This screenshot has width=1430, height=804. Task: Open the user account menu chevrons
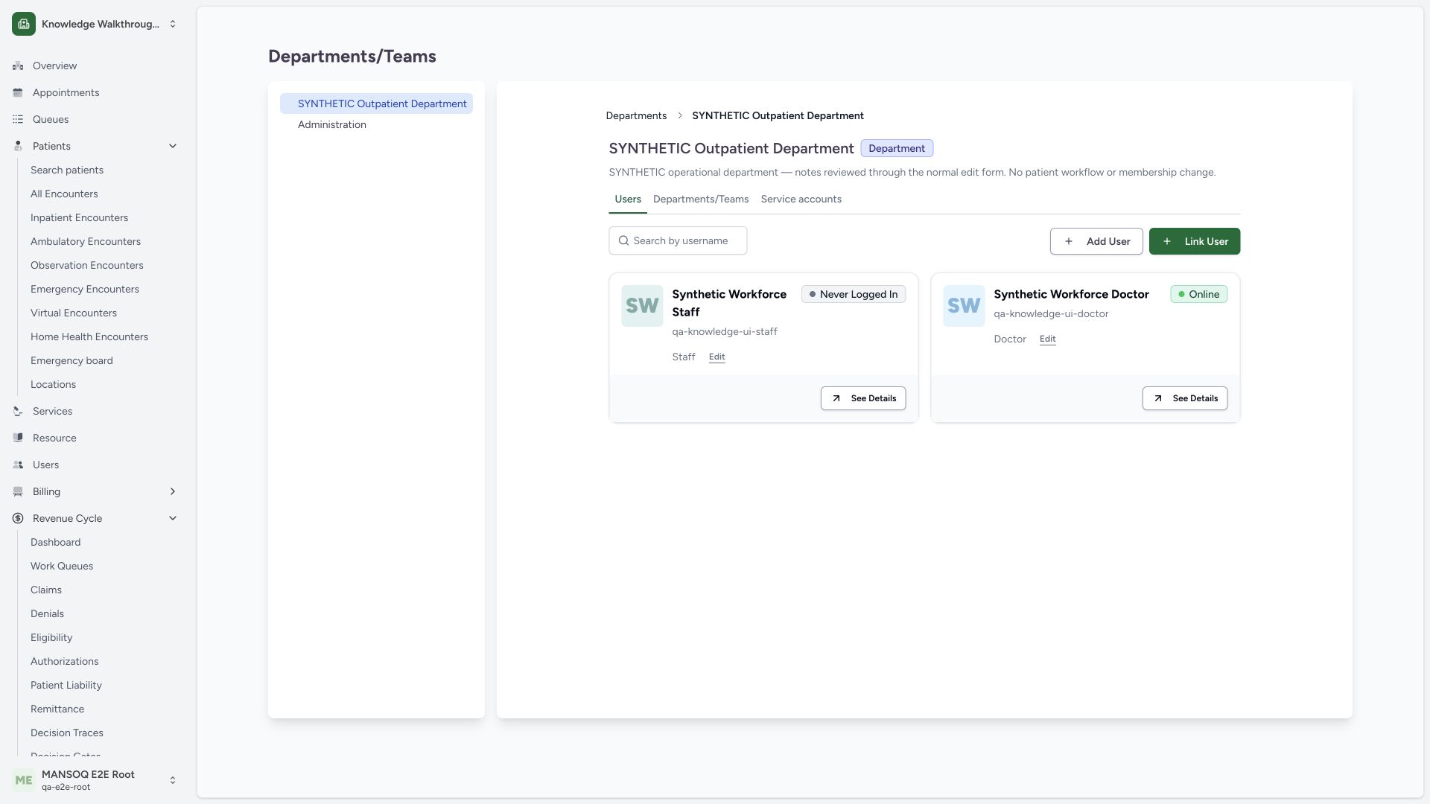point(173,780)
